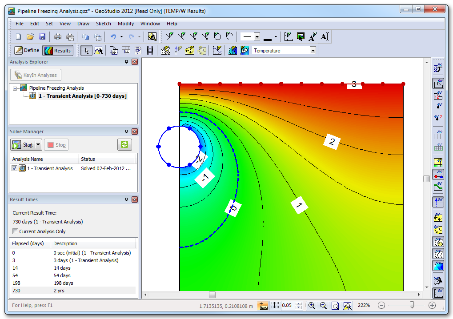Image resolution: width=453 pixels, height=319 pixels.
Task: Click the horizontal scrollbar thumb under the canvas
Action: click(212, 295)
